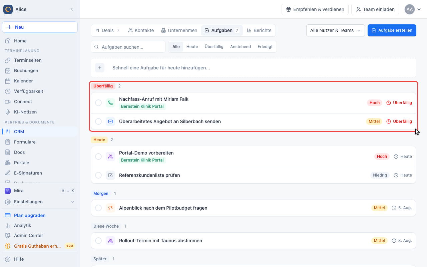Expand the Einstellungen section

point(40,202)
